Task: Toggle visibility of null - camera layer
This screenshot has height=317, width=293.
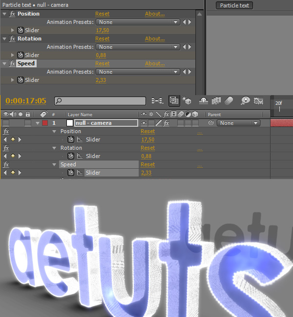Action: (x=6, y=123)
